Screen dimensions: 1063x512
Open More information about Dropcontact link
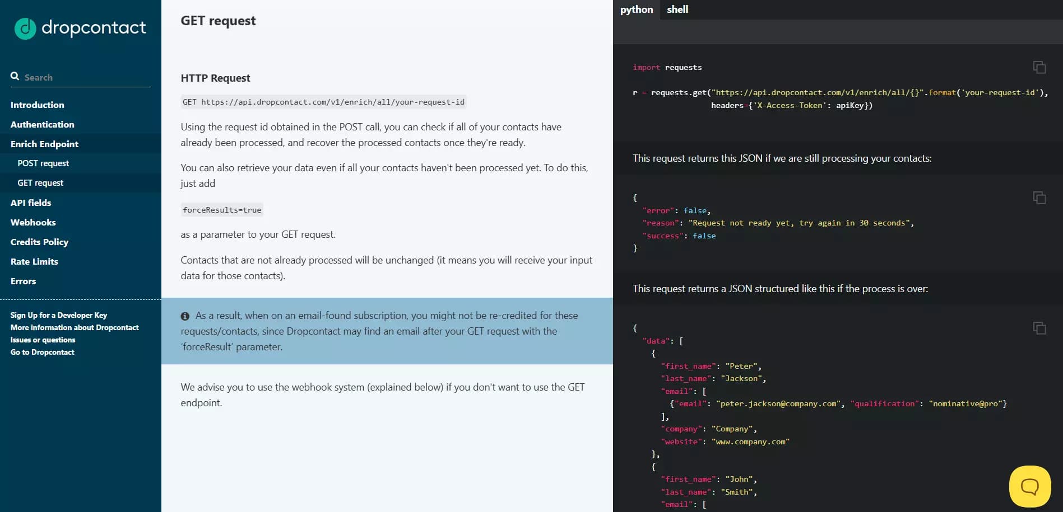tap(75, 327)
